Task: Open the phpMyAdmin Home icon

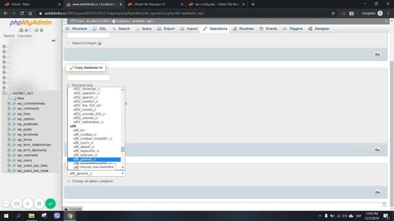Action: 21,30
